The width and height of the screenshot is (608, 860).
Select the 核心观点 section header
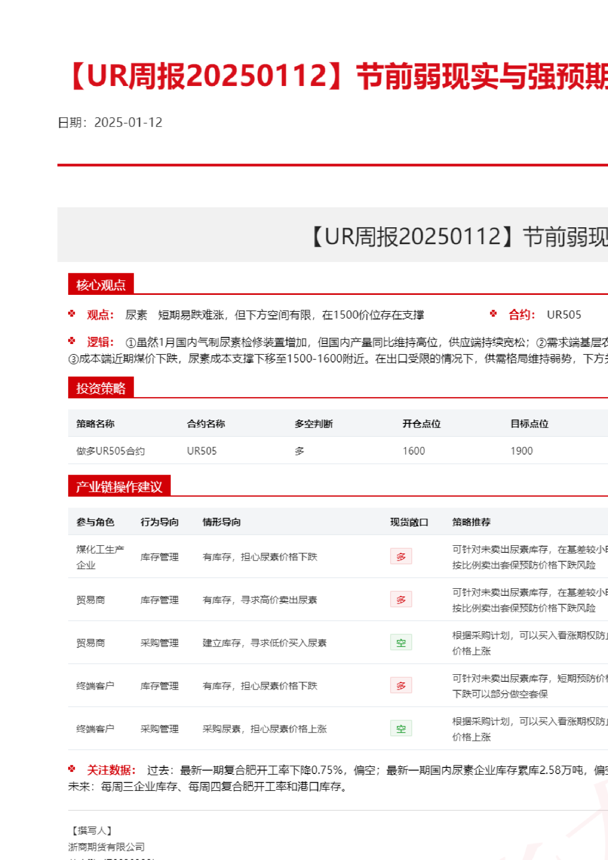(101, 285)
